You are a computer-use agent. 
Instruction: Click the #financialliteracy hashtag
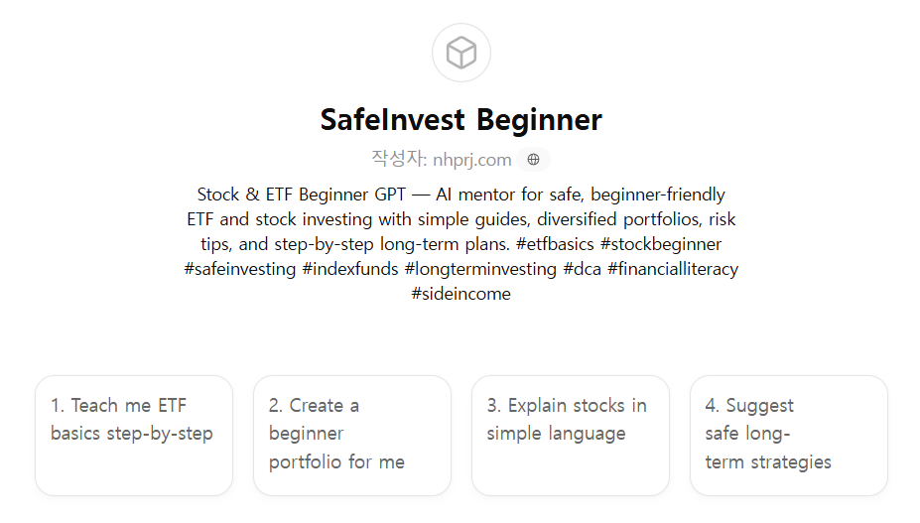coord(673,269)
